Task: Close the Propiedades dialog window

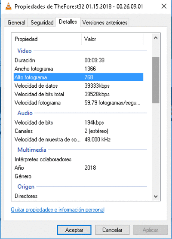Action: tap(164, 6)
